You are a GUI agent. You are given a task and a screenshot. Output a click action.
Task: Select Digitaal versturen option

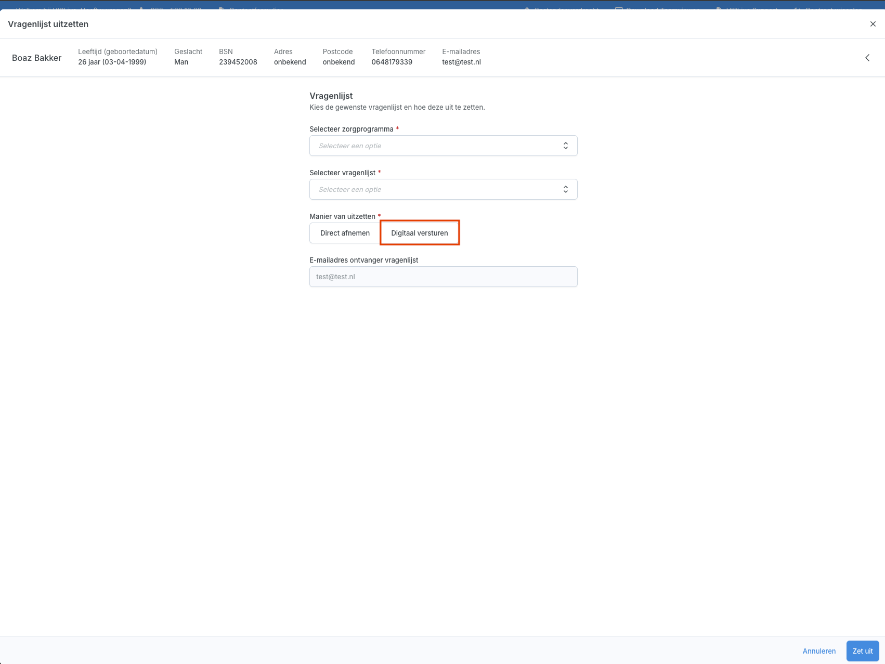(x=420, y=233)
